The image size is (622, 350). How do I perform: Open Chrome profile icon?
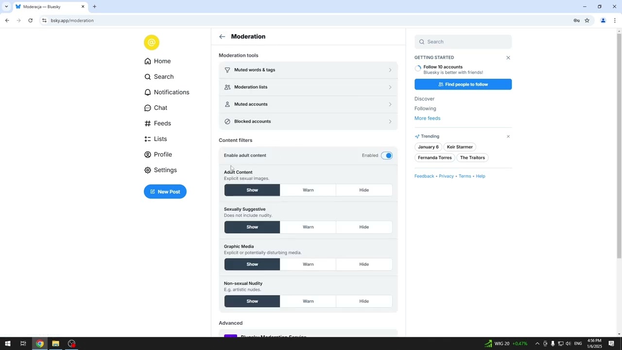pyautogui.click(x=603, y=20)
